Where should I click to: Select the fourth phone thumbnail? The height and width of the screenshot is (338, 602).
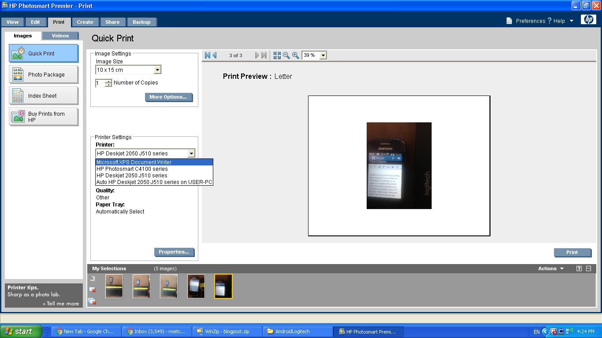point(196,286)
